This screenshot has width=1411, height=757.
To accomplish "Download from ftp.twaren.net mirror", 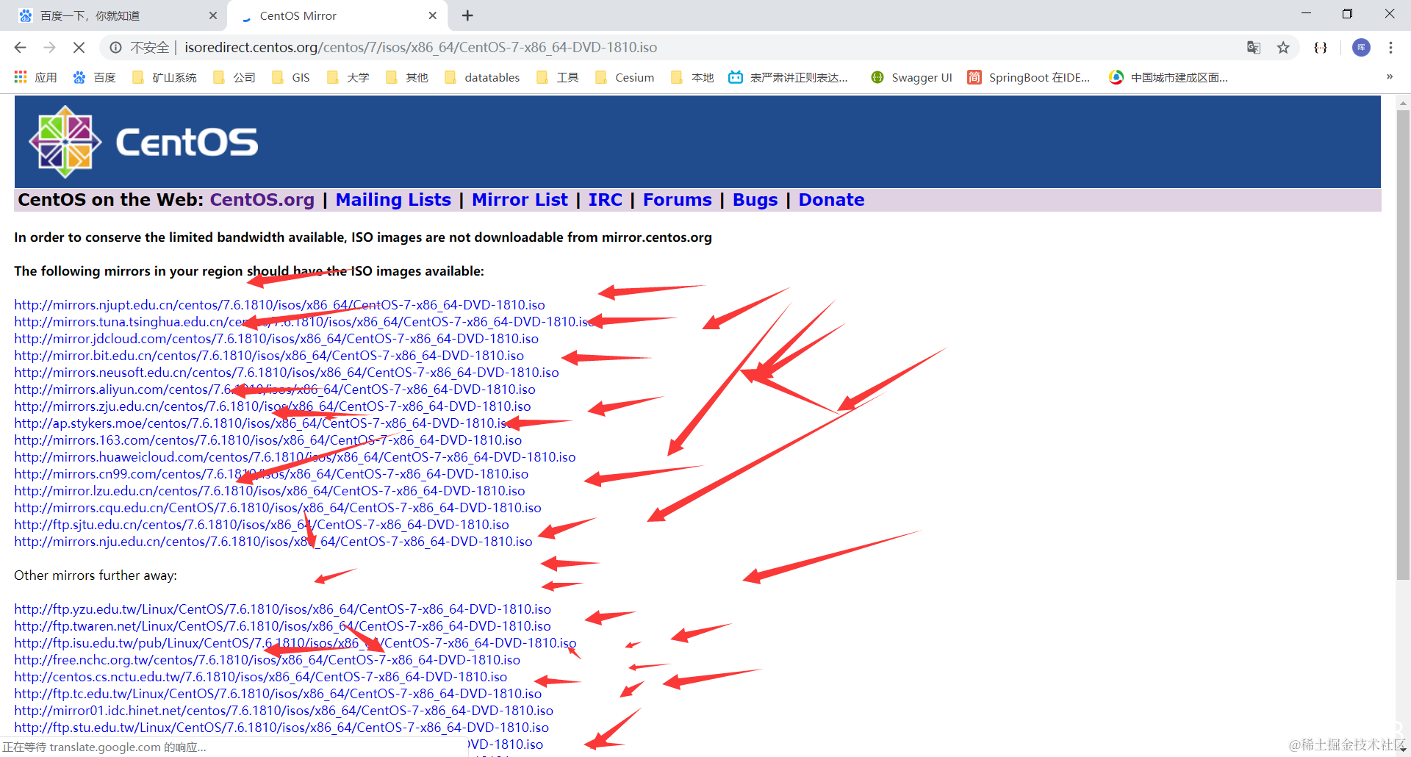I will pyautogui.click(x=282, y=626).
